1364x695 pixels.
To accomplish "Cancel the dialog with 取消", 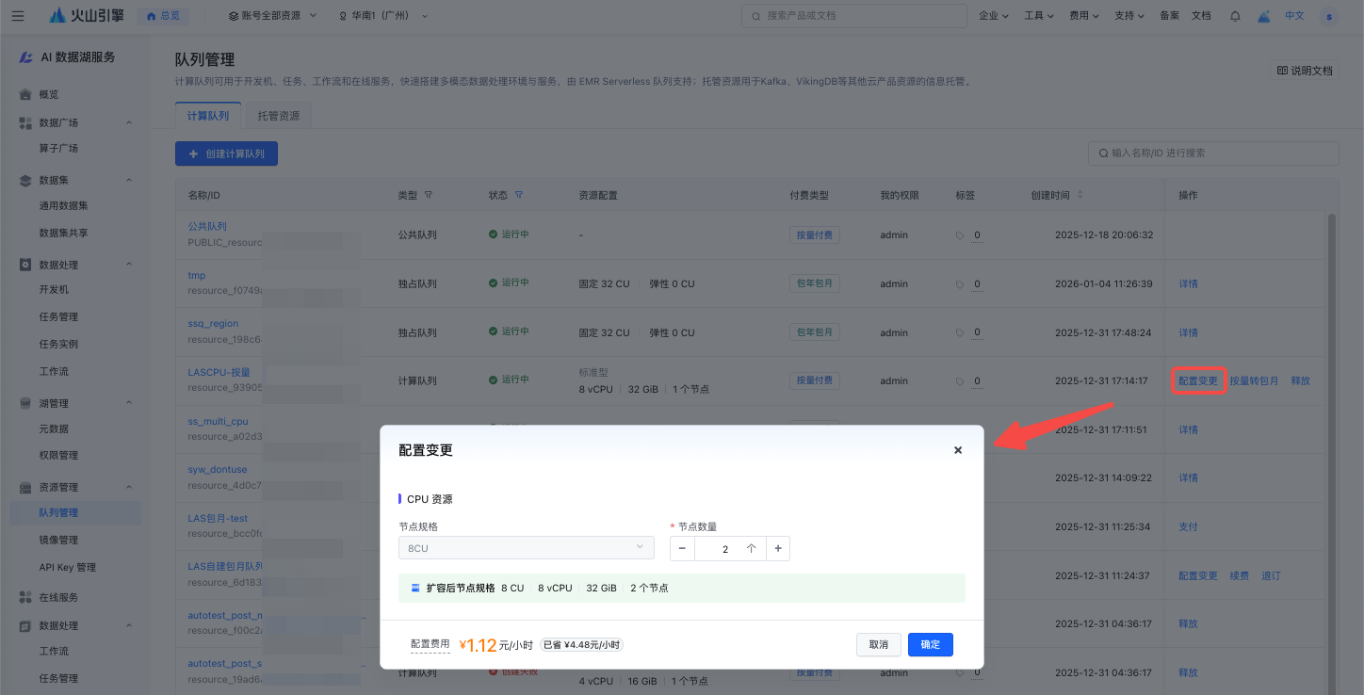I will tap(878, 645).
